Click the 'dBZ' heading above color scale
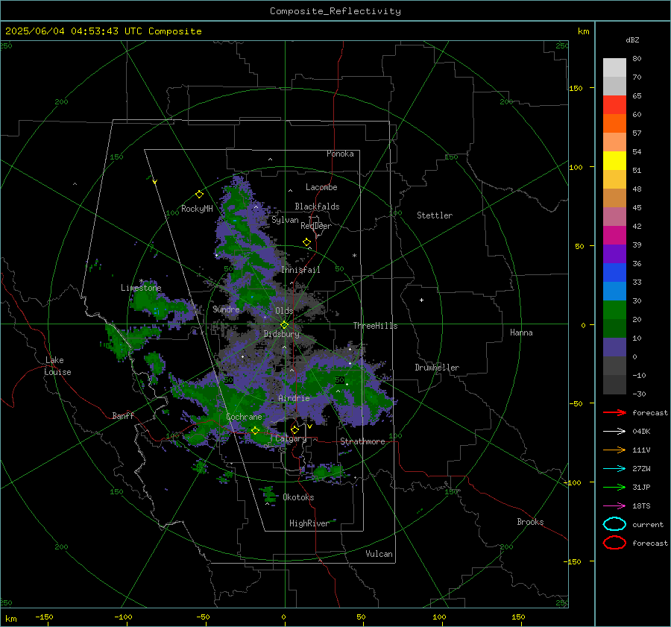The image size is (671, 627). [632, 40]
